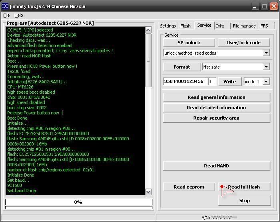Screen dimensions: 280x222
Task: Click the log line 'Initialize Done'
Action: coord(21,175)
